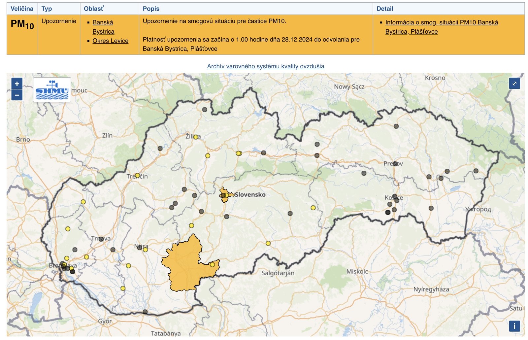
Task: Click the Miskolc city label
Action: (x=357, y=271)
